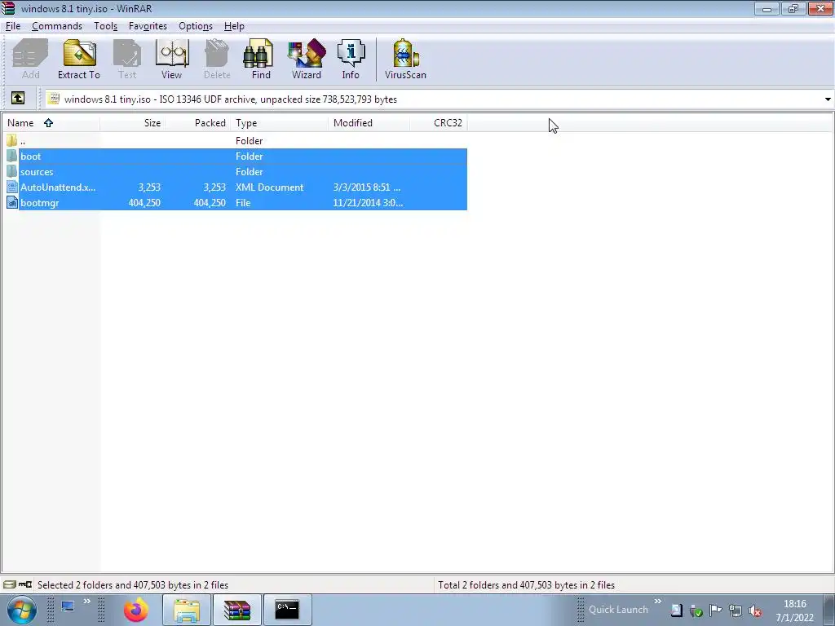Expand the archive path dropdown arrow
835x626 pixels.
click(828, 99)
